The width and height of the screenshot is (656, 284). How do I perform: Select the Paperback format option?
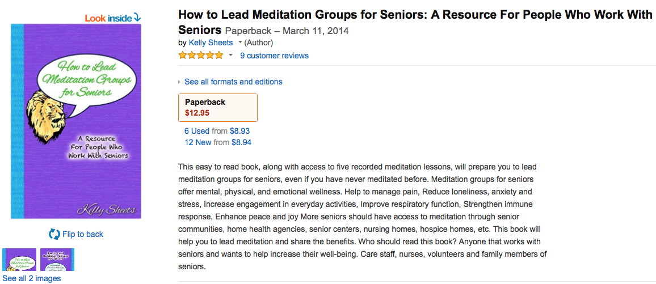(217, 107)
